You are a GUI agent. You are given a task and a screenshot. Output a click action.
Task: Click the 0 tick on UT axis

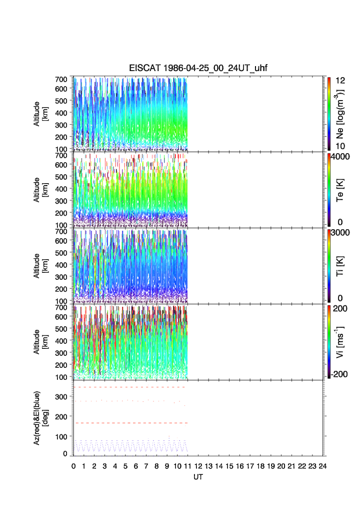[x=73, y=466]
